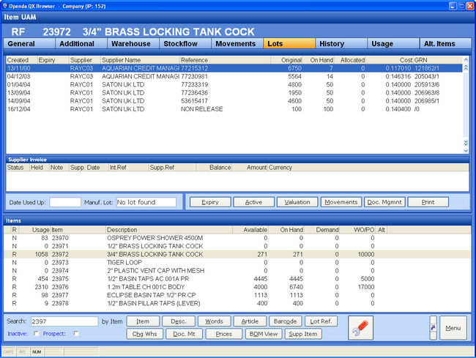Tick the Prospect checkbox
This screenshot has height=358, width=476.
click(76, 333)
